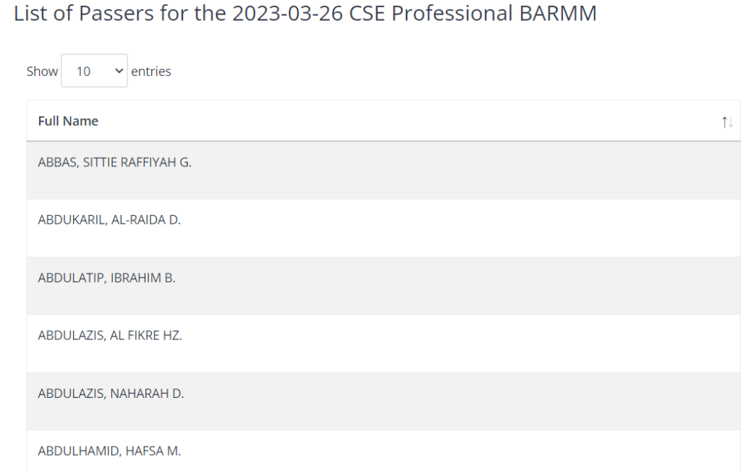The width and height of the screenshot is (741, 471).
Task: Click the entry ABDULAZIS, AL FIKRE HZ.
Action: tap(111, 335)
